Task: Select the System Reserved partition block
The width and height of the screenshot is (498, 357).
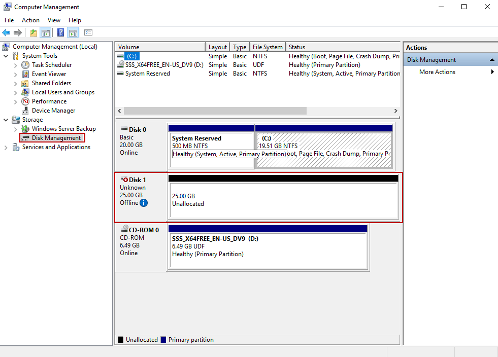Action: (x=212, y=147)
